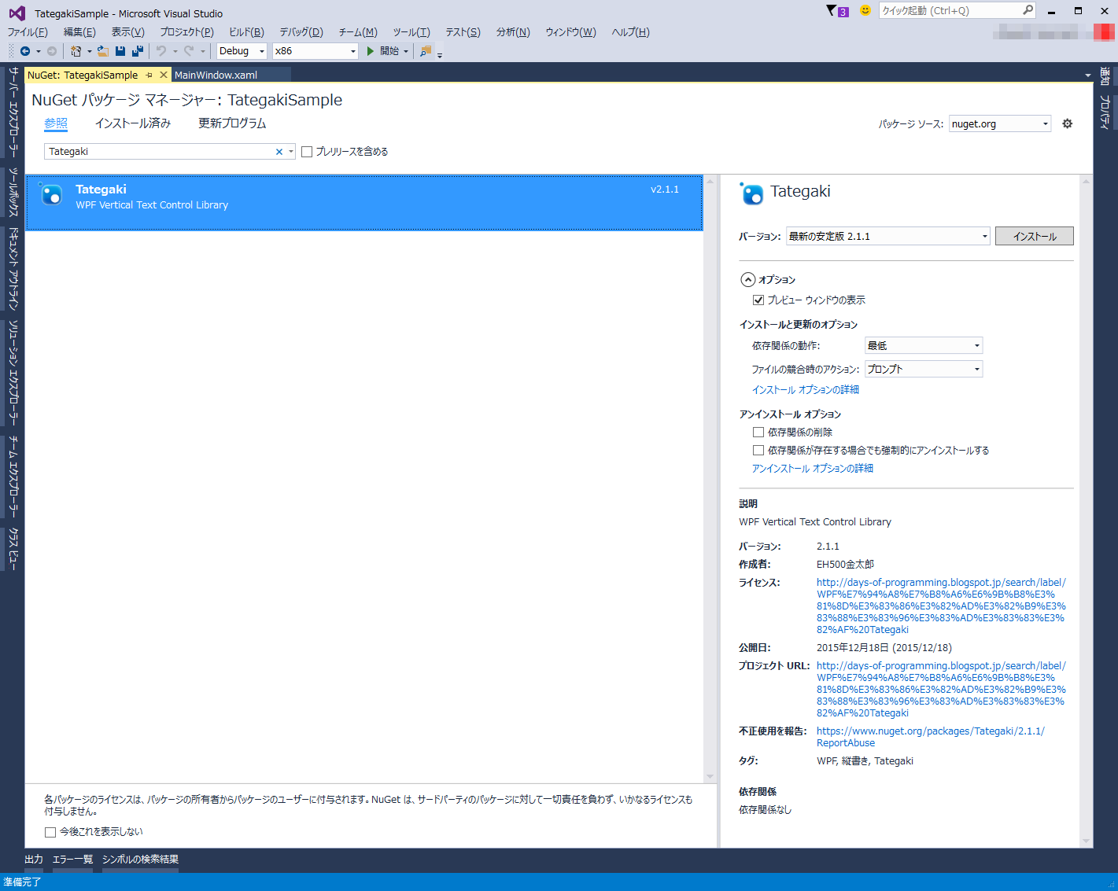Screen dimensions: 1118x891
Task: Click the Tategaki icon in details pane
Action: coord(752,193)
